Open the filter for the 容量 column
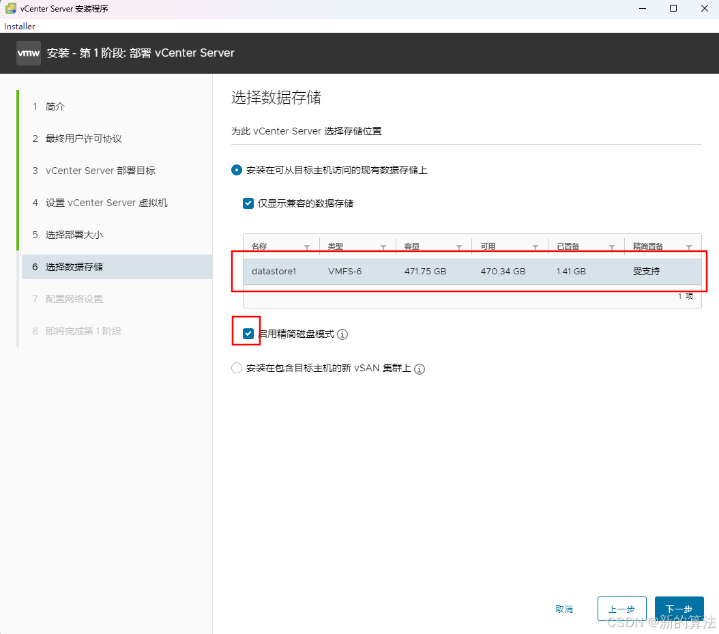The width and height of the screenshot is (719, 634). (x=459, y=247)
